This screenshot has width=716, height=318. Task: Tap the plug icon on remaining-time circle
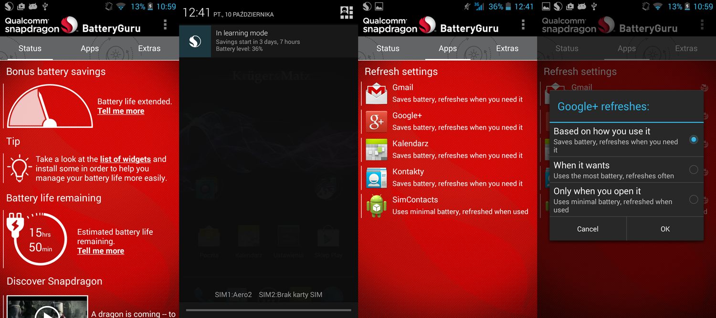15,226
